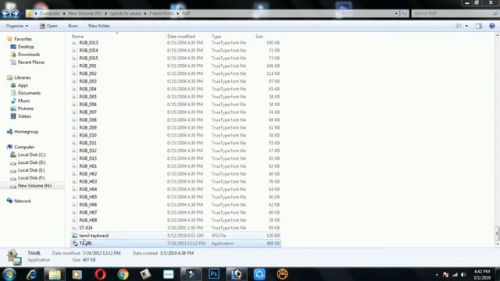Open Local Disk (C:)
Image resolution: width=500 pixels, height=281 pixels.
click(x=31, y=155)
